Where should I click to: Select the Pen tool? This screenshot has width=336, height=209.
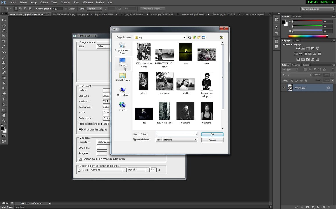coord(4,94)
